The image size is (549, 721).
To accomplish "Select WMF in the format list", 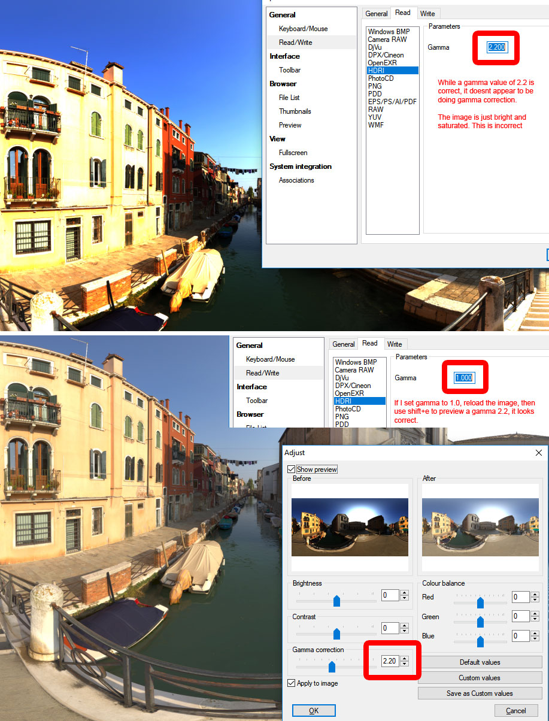I will [376, 125].
